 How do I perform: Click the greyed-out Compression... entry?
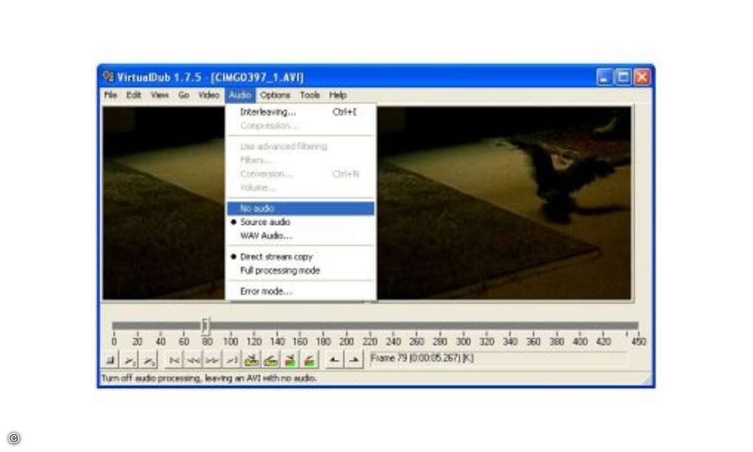point(301,126)
